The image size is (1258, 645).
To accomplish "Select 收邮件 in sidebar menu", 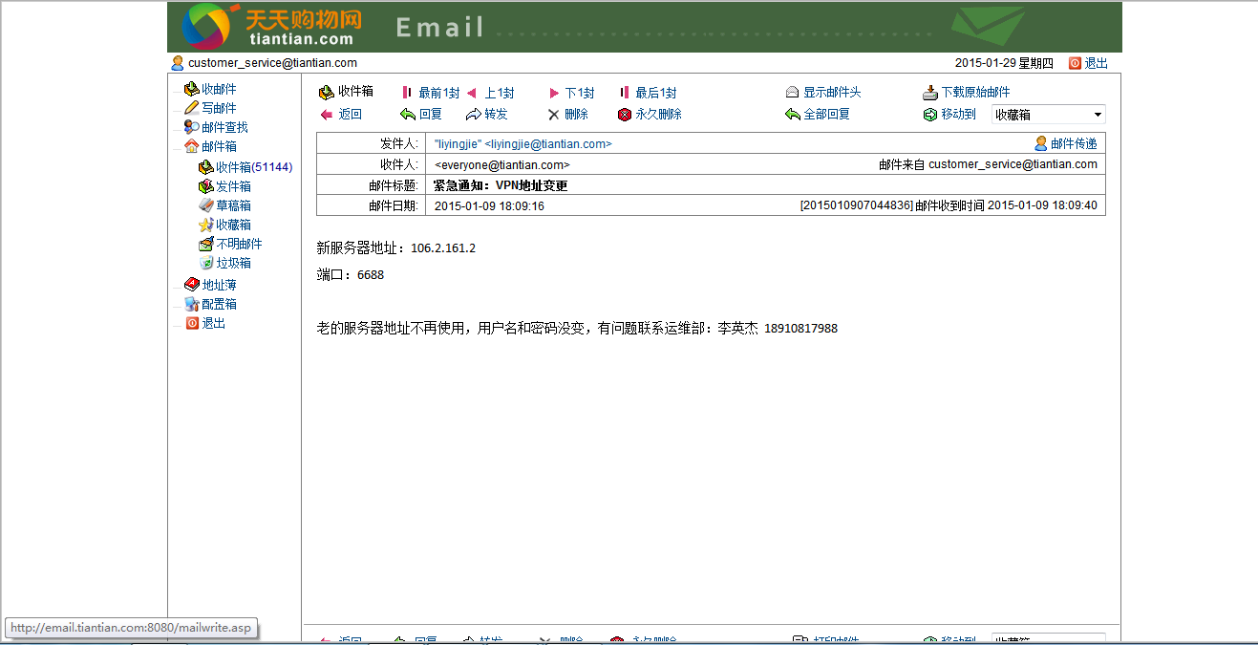I will tap(219, 89).
